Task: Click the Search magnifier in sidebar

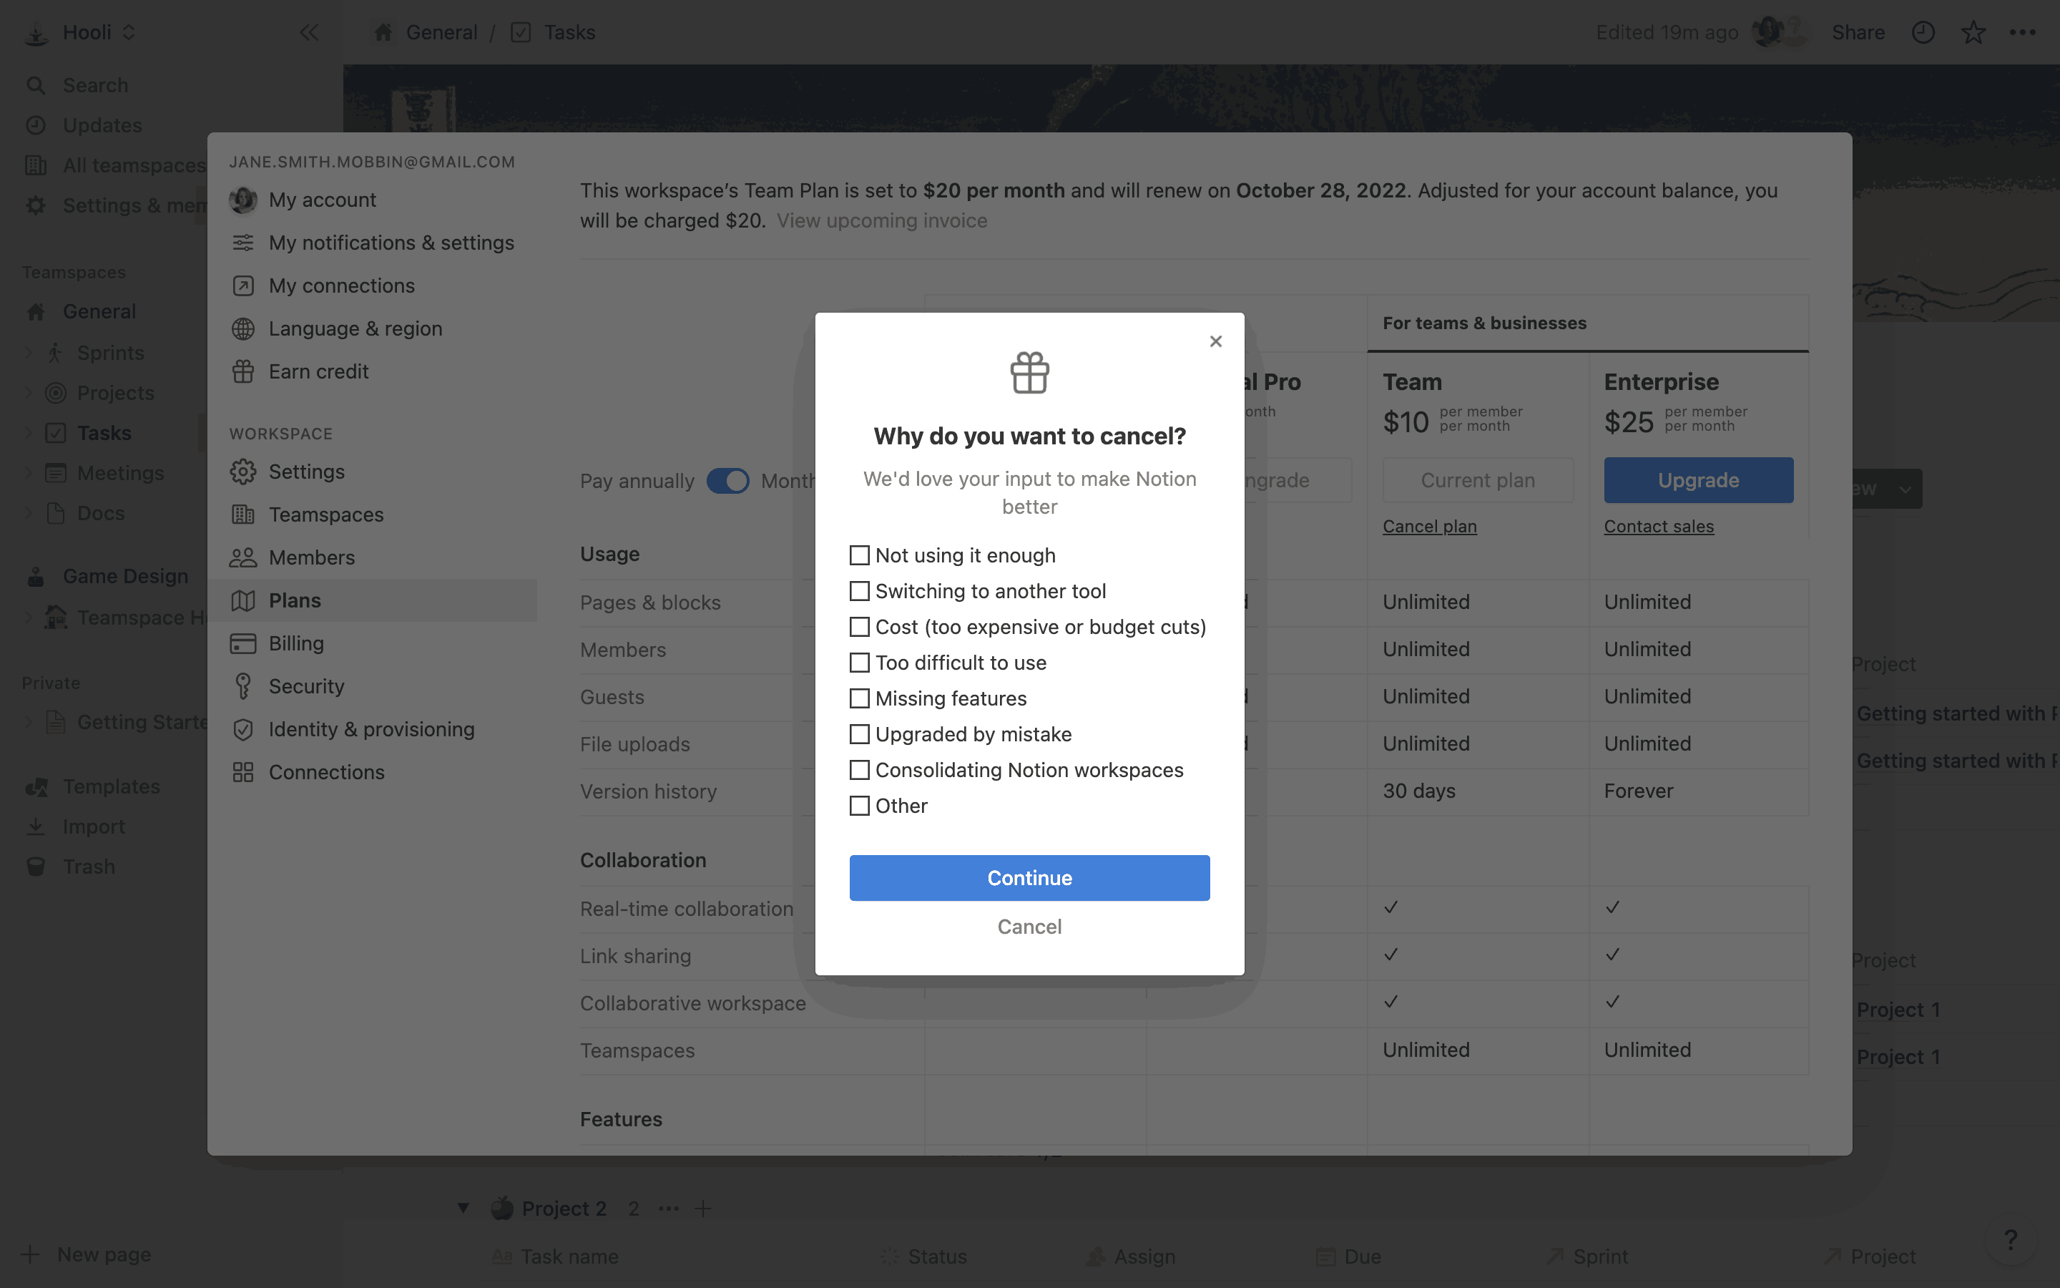Action: [36, 85]
